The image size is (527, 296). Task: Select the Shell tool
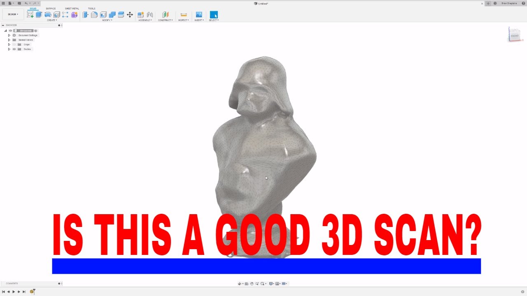(x=103, y=15)
